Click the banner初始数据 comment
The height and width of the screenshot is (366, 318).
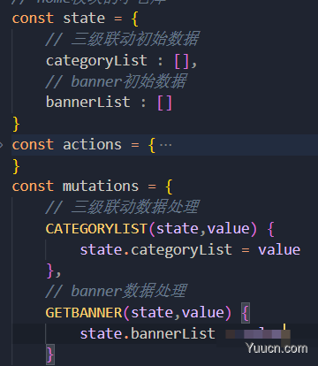point(117,81)
